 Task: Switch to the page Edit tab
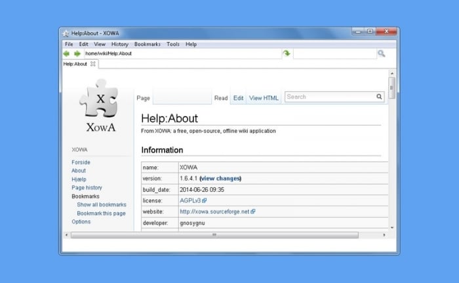238,98
